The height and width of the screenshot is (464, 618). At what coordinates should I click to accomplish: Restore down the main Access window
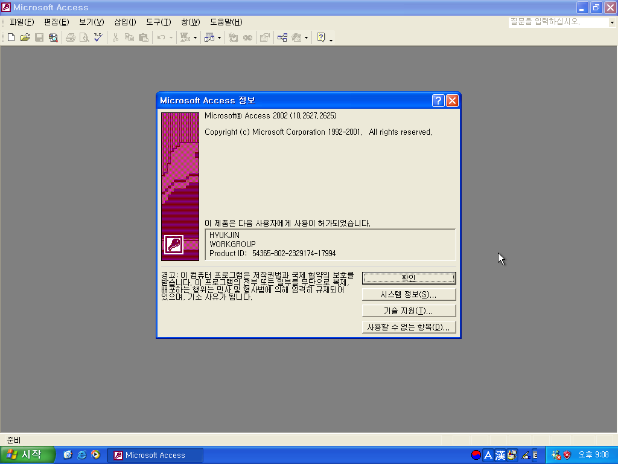[596, 7]
